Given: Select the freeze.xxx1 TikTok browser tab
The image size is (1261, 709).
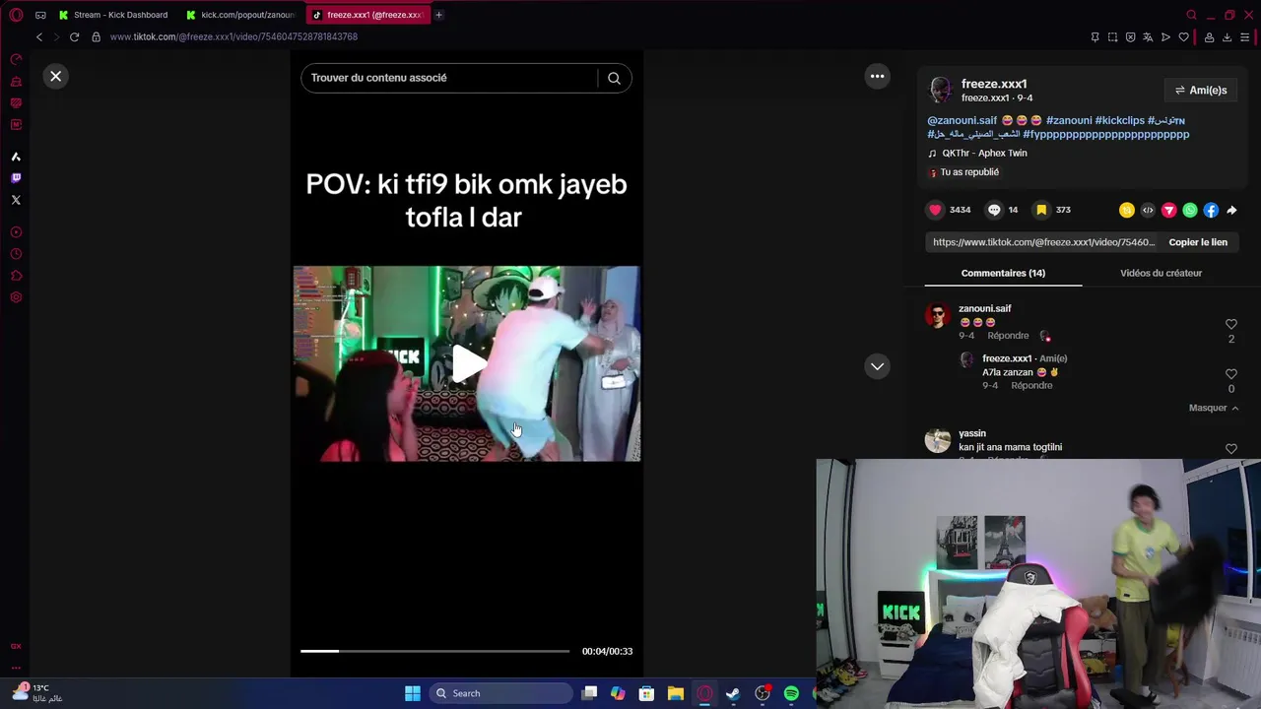Looking at the screenshot, I should (367, 15).
